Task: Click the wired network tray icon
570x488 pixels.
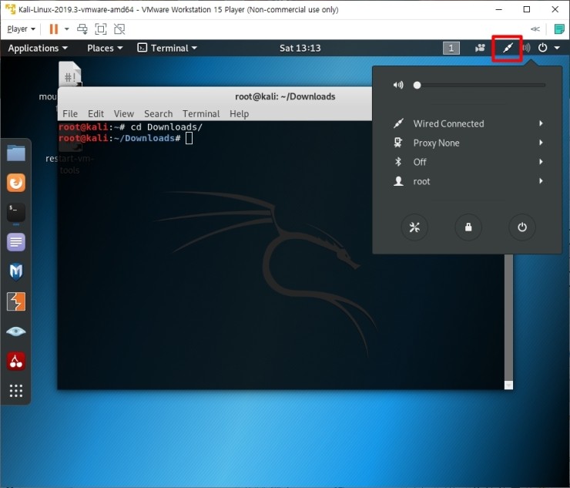Action: tap(508, 48)
